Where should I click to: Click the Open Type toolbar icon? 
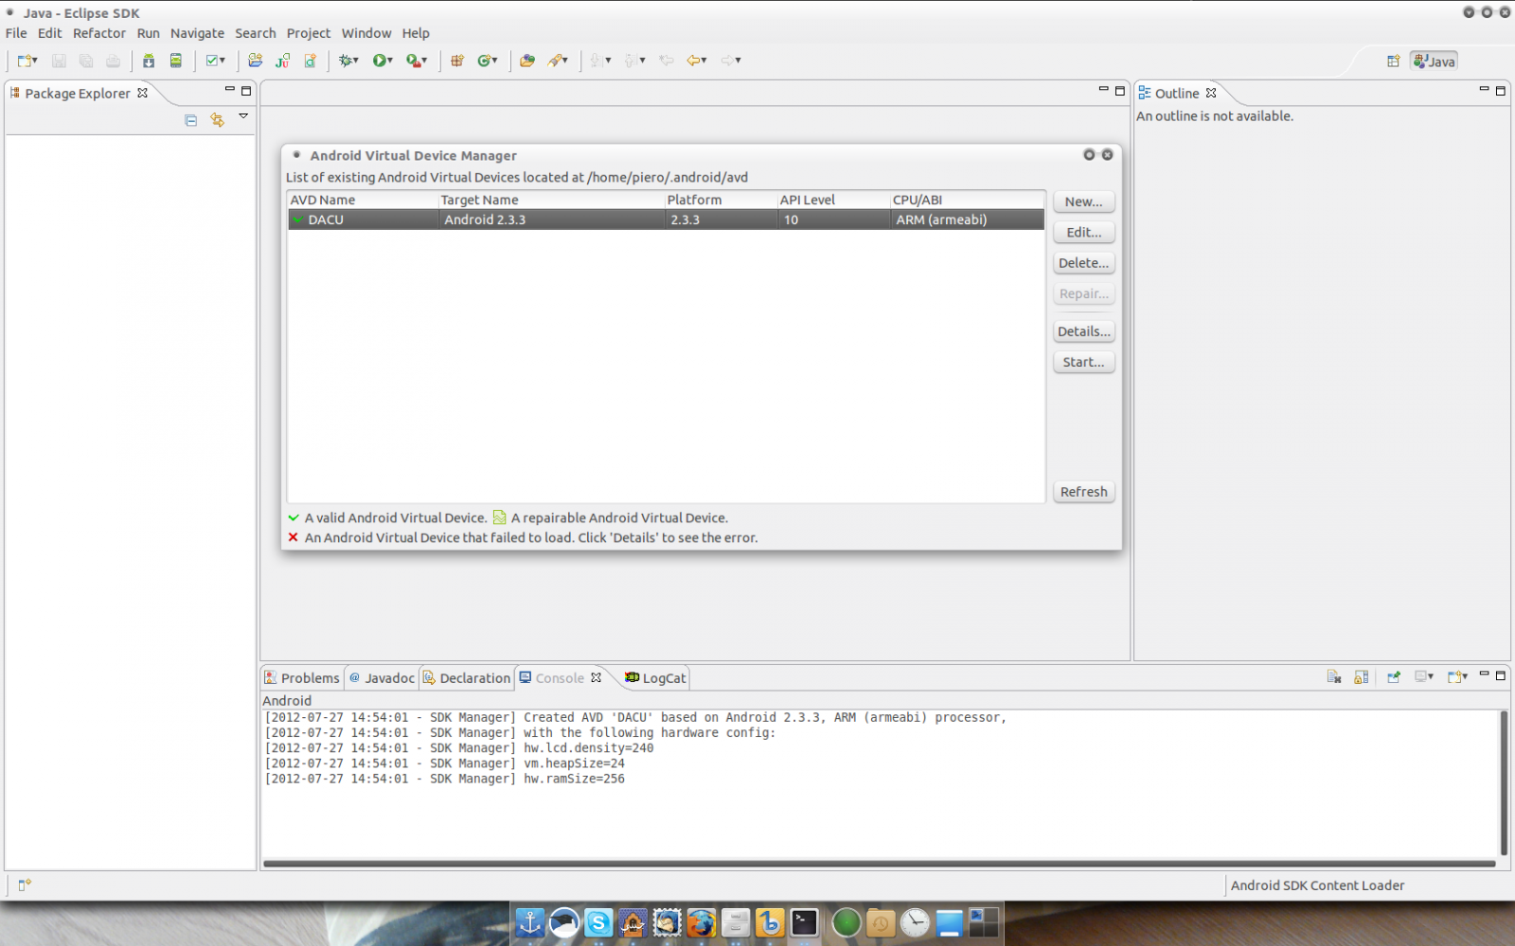click(x=527, y=61)
